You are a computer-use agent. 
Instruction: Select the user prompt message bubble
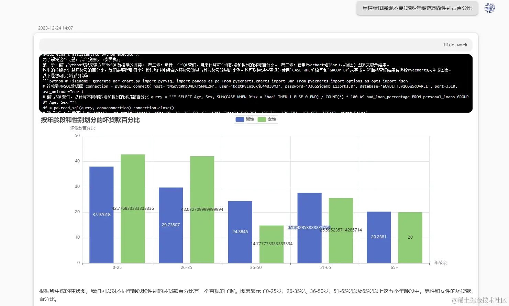click(417, 8)
